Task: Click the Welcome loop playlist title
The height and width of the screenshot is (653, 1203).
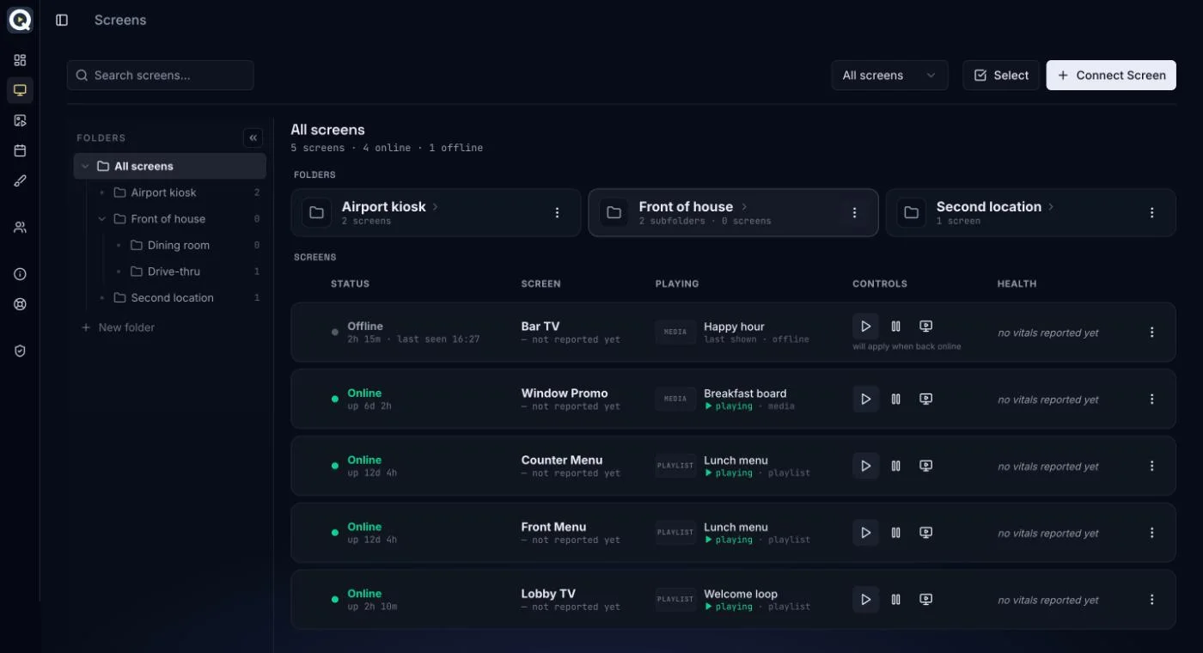Action: click(x=741, y=594)
